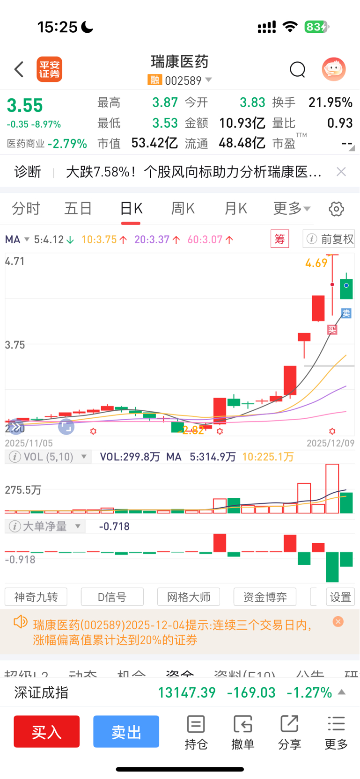The height and width of the screenshot is (779, 360).
Task: Select the 资金博弈 indicator button
Action: pyautogui.click(x=265, y=597)
